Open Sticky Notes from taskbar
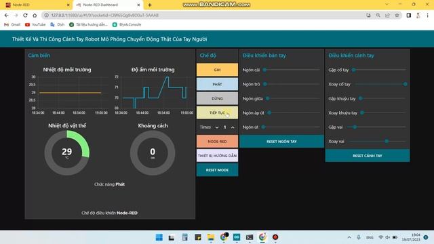 click(198, 237)
